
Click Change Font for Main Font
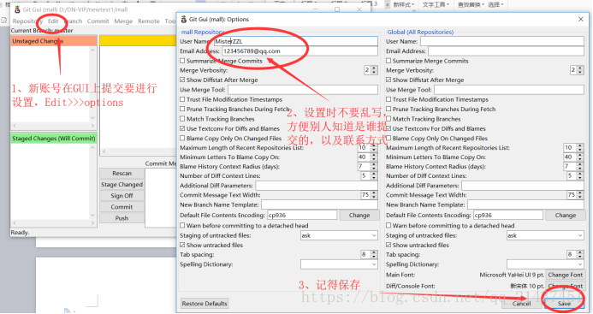pyautogui.click(x=566, y=275)
